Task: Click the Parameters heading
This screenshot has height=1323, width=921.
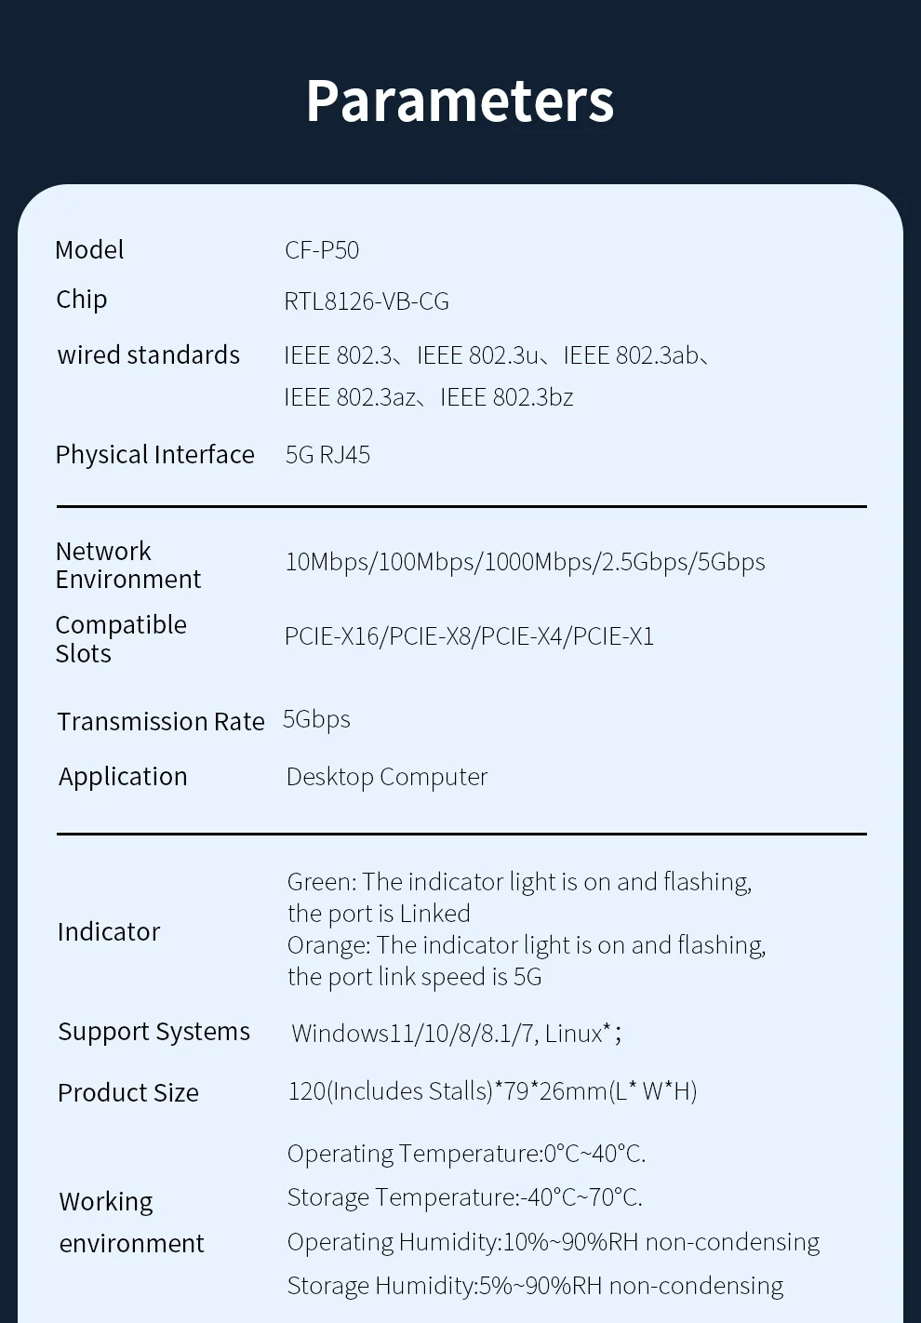Action: click(460, 100)
